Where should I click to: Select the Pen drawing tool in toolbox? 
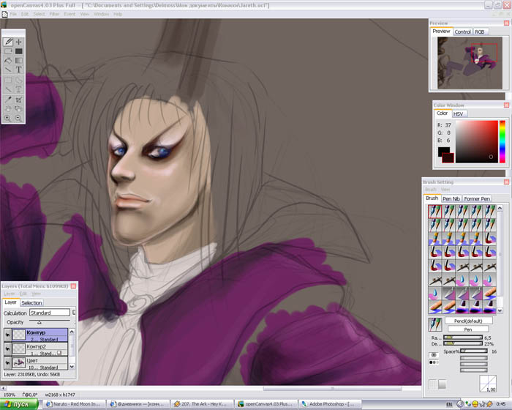tap(8, 42)
